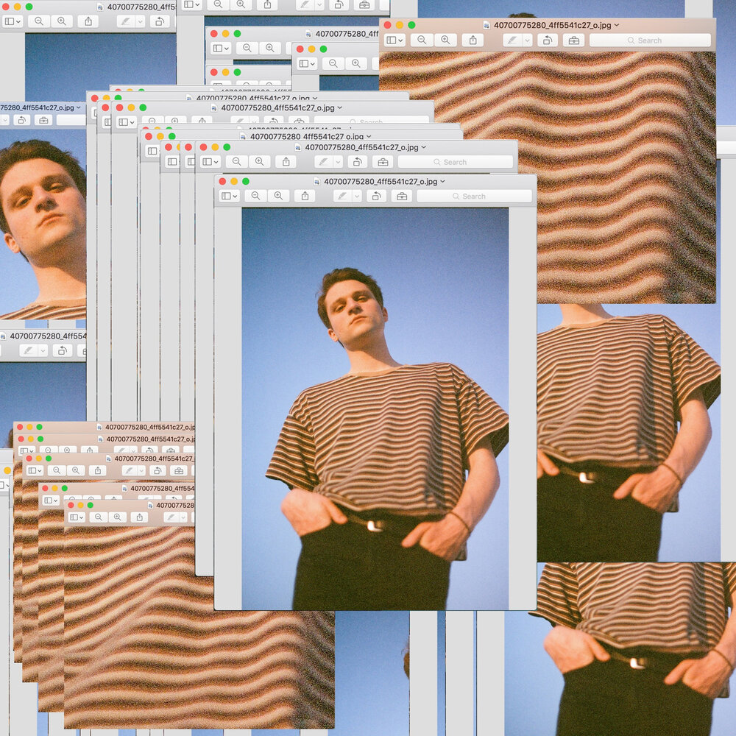Expand pen arrow in window directly behind front portrait
Viewport: 736px width, 736px height.
(x=339, y=162)
